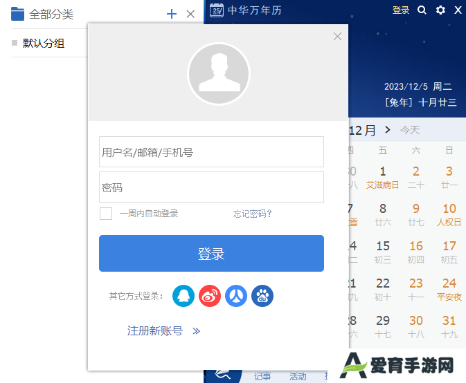Enable the 一周内自动登录 checkbox
This screenshot has width=466, height=383.
tap(106, 214)
